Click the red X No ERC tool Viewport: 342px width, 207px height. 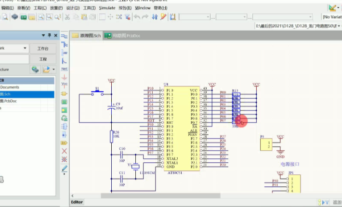[x=64, y=151]
